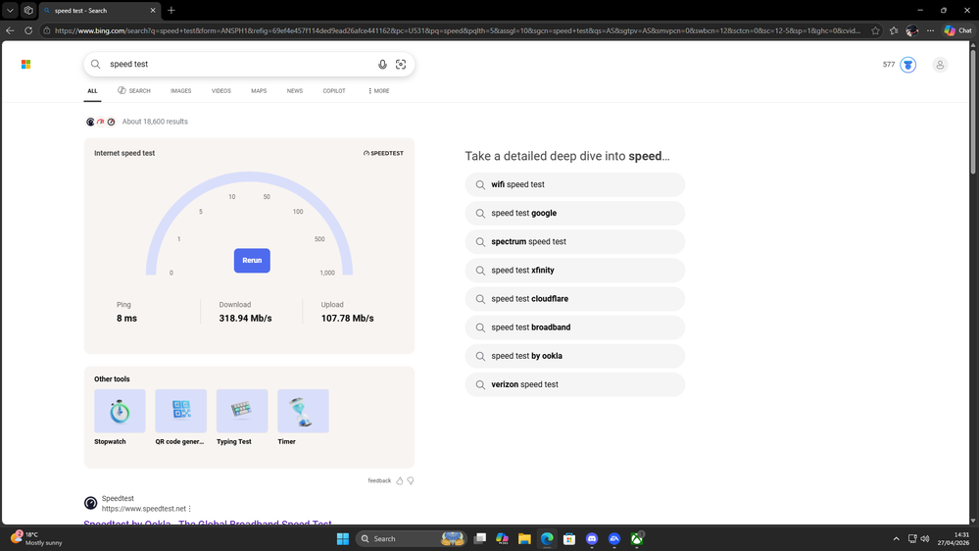Open options for speedtest.net result URL
979x551 pixels.
(x=190, y=509)
